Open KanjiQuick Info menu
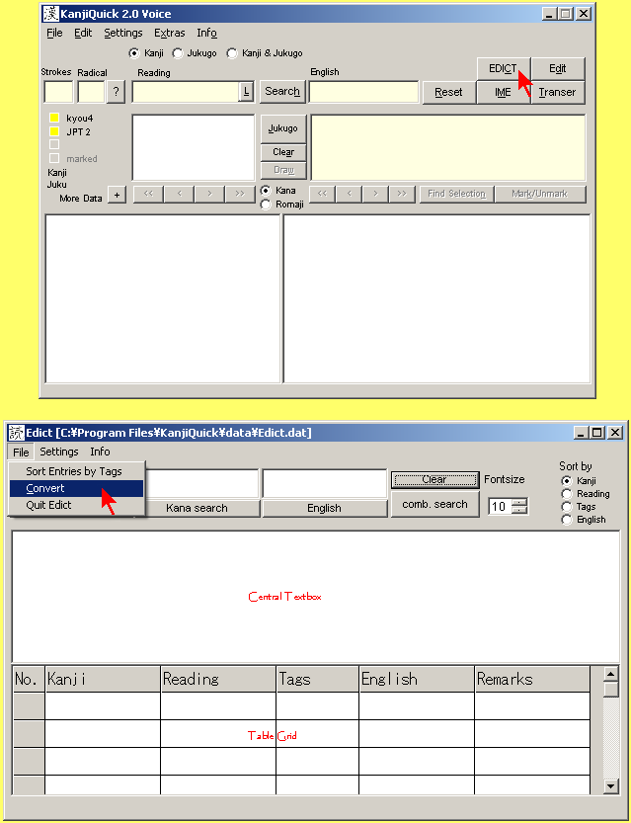 [206, 33]
